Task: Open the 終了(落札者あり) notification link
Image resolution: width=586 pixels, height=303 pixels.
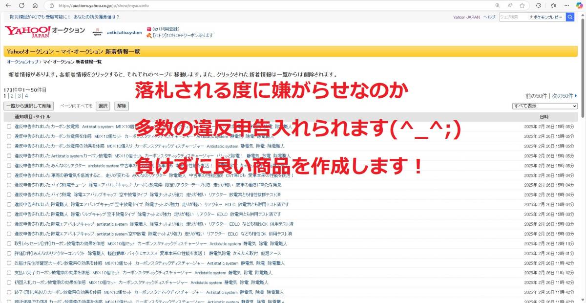Action: (x=149, y=292)
